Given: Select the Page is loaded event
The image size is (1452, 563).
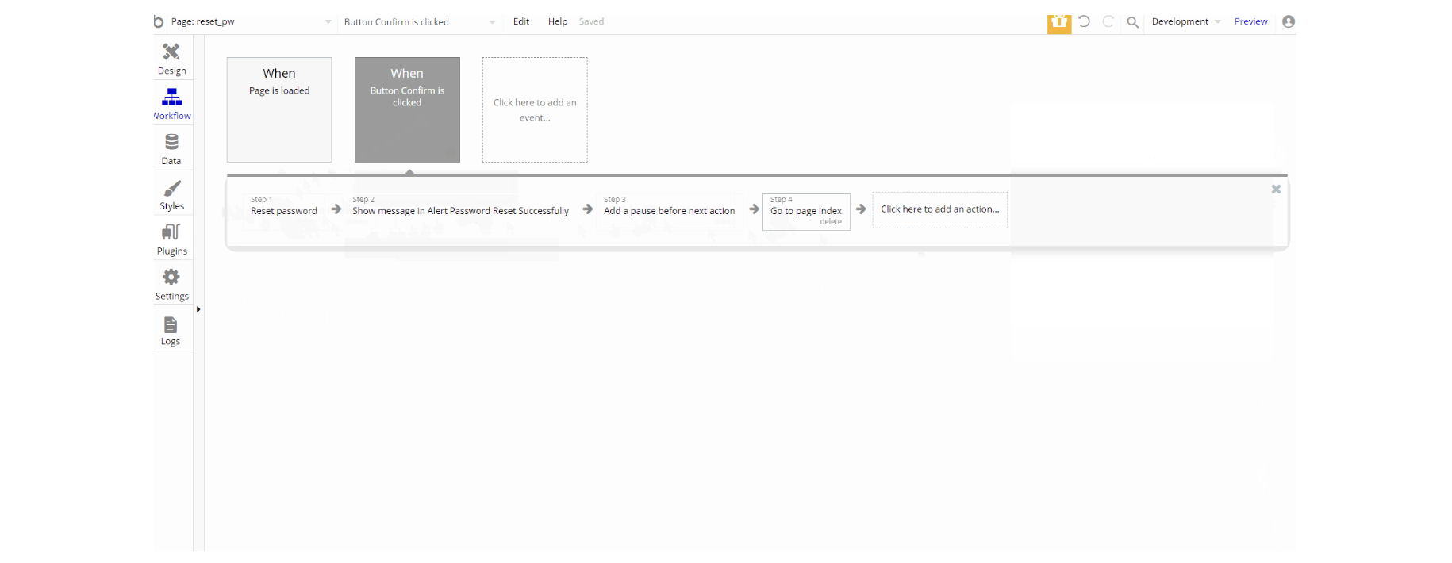Looking at the screenshot, I should (279, 109).
